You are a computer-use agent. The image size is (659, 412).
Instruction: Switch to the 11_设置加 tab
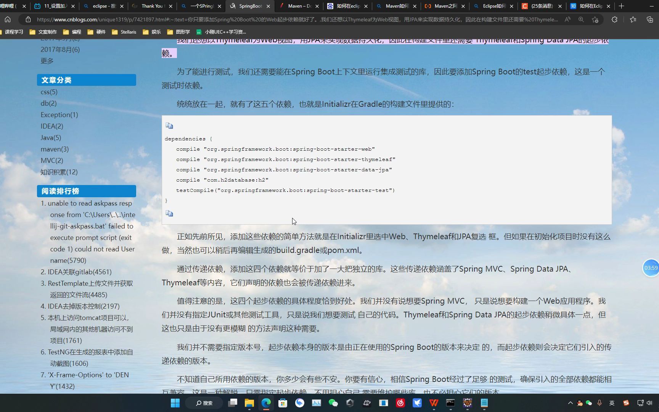click(x=54, y=6)
